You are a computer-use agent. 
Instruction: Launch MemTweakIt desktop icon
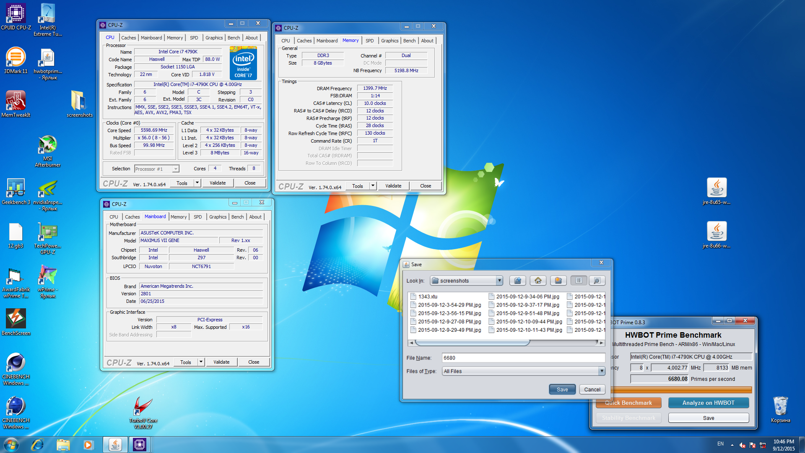pyautogui.click(x=16, y=104)
